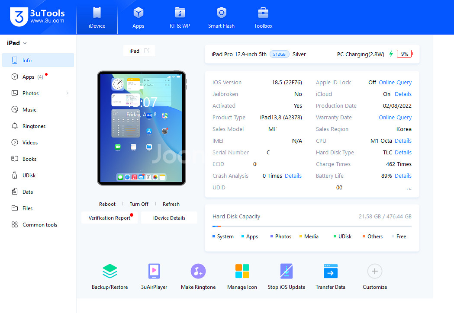Viewport: 454px width, 313px height.
Task: Click the 462 Times charge value
Action: pyautogui.click(x=399, y=164)
